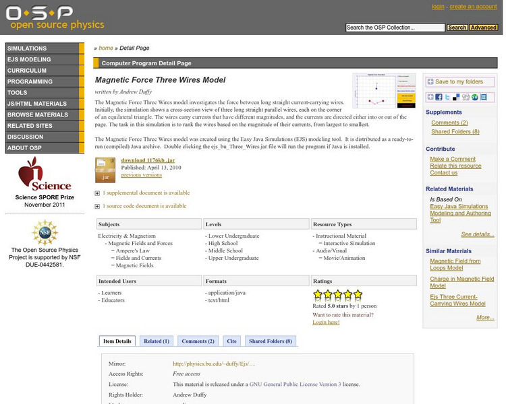Switch to the Cite tab

tap(231, 341)
